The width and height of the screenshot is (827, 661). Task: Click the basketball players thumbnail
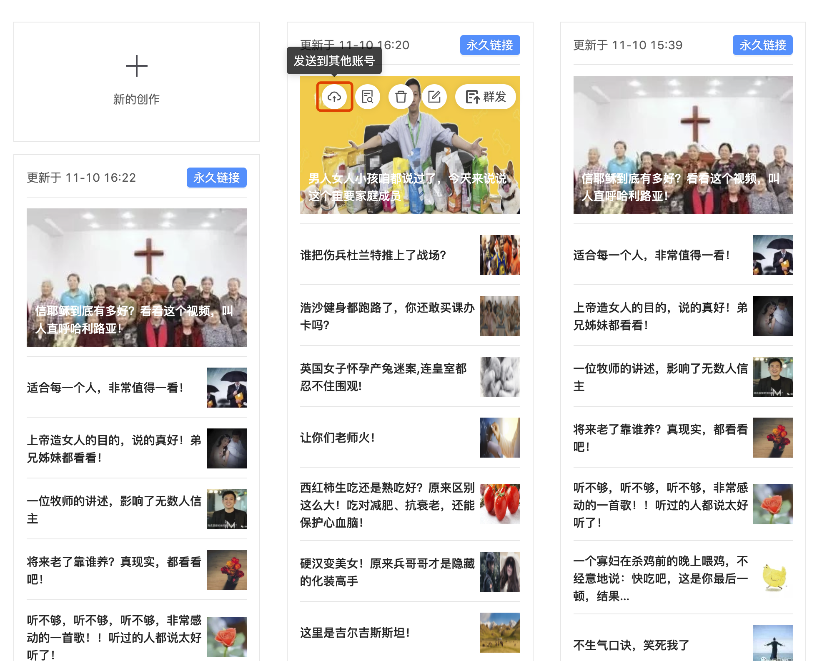(x=500, y=255)
